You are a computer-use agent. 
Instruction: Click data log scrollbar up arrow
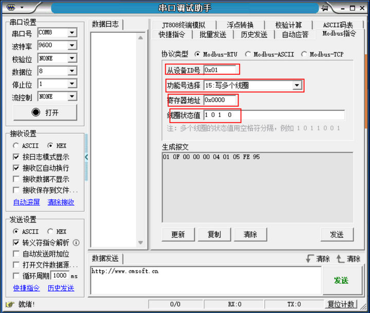pos(141,37)
